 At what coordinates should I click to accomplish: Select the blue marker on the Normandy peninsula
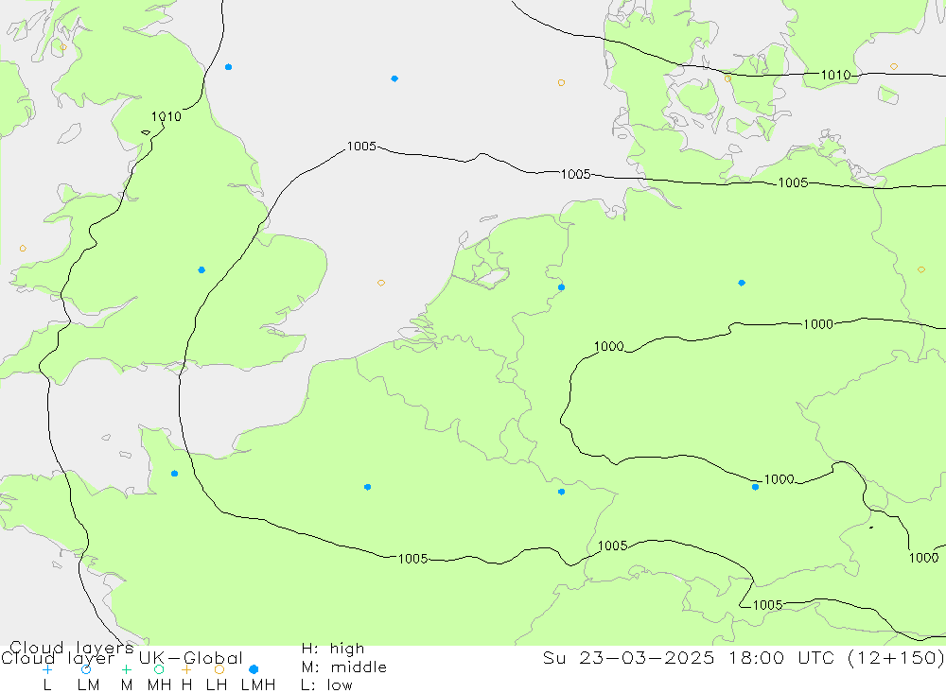(174, 474)
